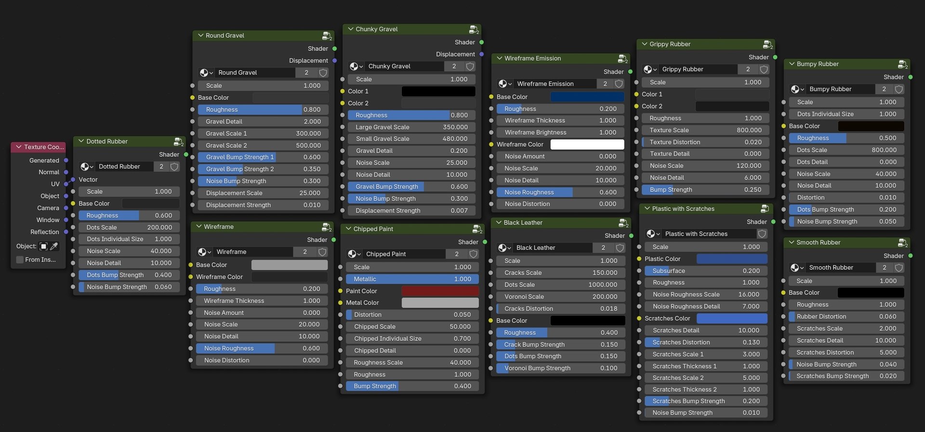Viewport: 925px width, 432px height.
Task: Open the node tree browse dropdown for Bumpy Rubber
Action: (x=797, y=89)
